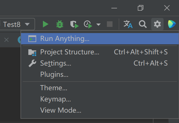Choose View Mode... menu item
This screenshot has width=179, height=123.
(x=61, y=110)
